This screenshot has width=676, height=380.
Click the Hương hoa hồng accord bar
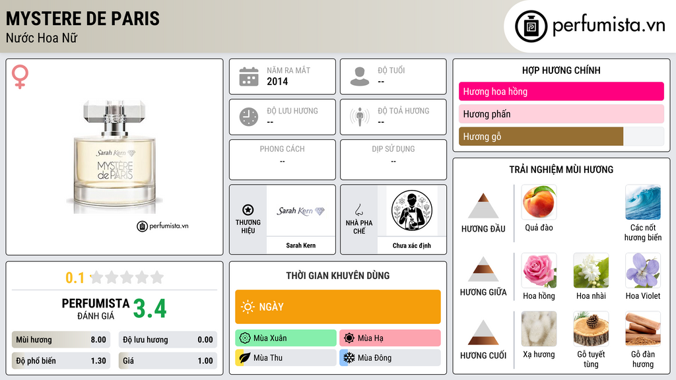tap(561, 91)
